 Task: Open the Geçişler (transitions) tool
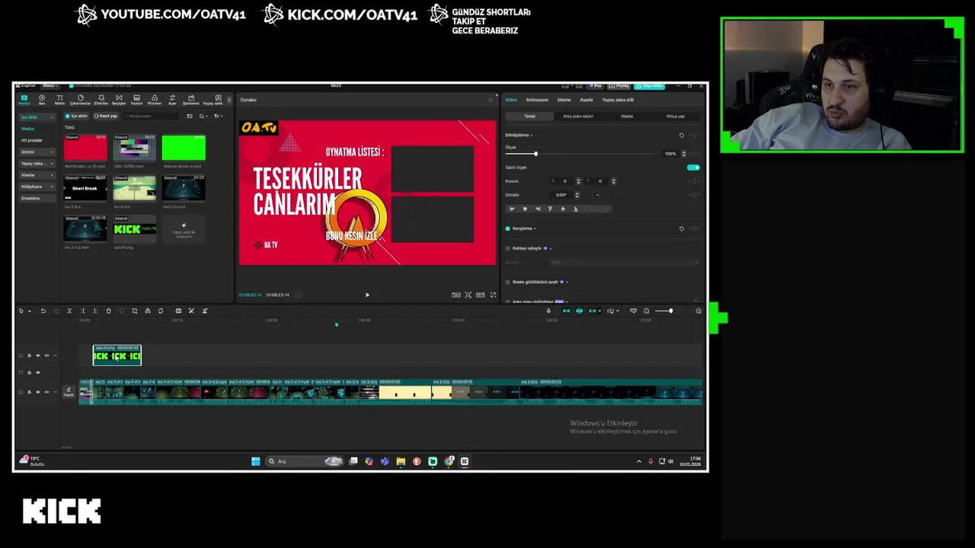tap(119, 100)
